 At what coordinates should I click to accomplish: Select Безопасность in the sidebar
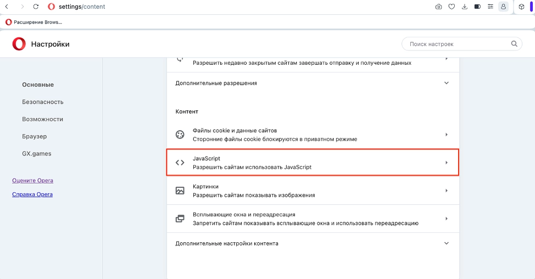43,102
